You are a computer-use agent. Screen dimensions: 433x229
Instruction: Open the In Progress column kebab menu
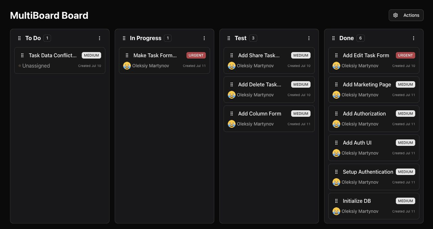(204, 38)
